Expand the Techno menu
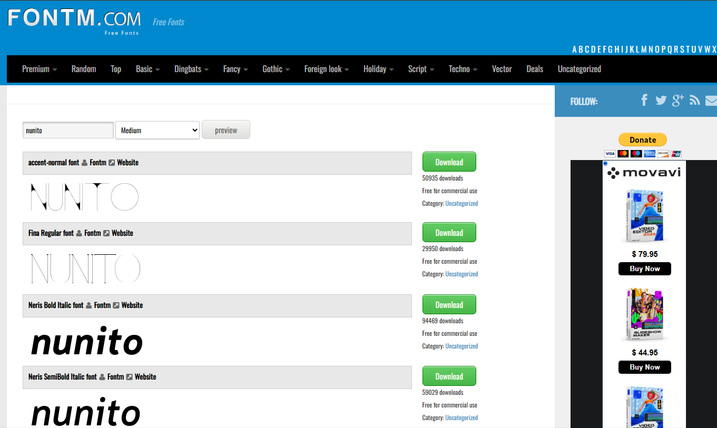 pyautogui.click(x=463, y=69)
